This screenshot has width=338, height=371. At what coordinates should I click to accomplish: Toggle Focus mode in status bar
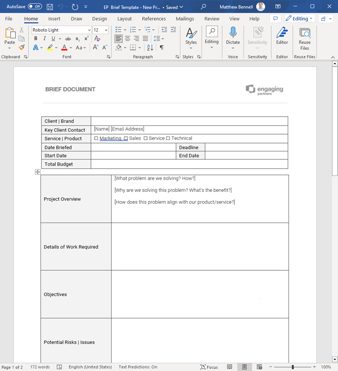coord(209,367)
